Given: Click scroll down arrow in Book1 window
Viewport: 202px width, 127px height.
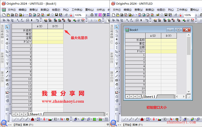Looking at the screenshot, I should coord(189,91).
